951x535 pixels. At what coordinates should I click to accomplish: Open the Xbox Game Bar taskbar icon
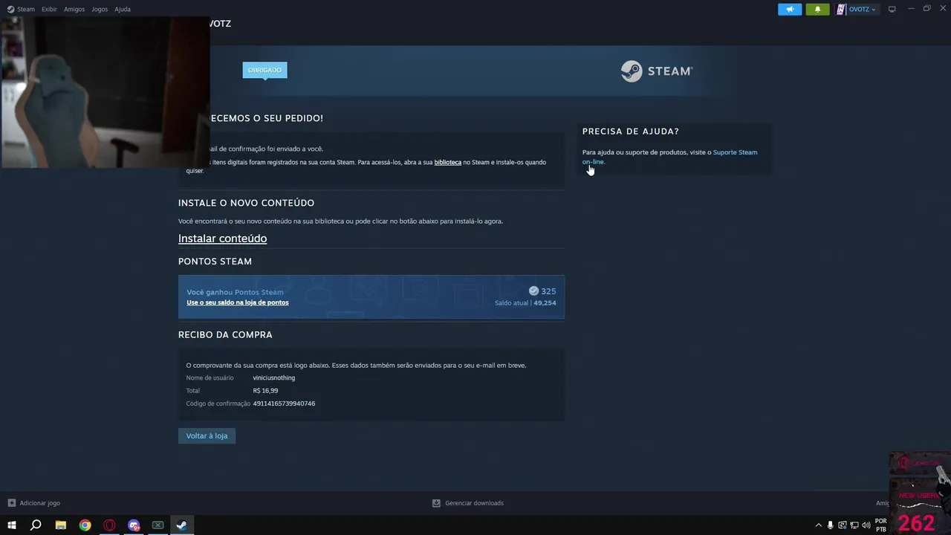click(x=158, y=525)
